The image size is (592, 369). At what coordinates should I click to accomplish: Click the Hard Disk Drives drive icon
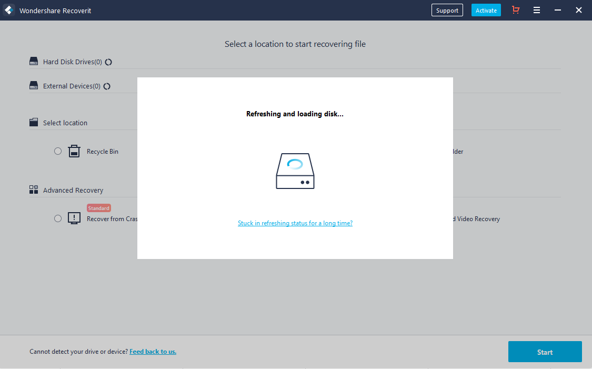click(x=34, y=61)
